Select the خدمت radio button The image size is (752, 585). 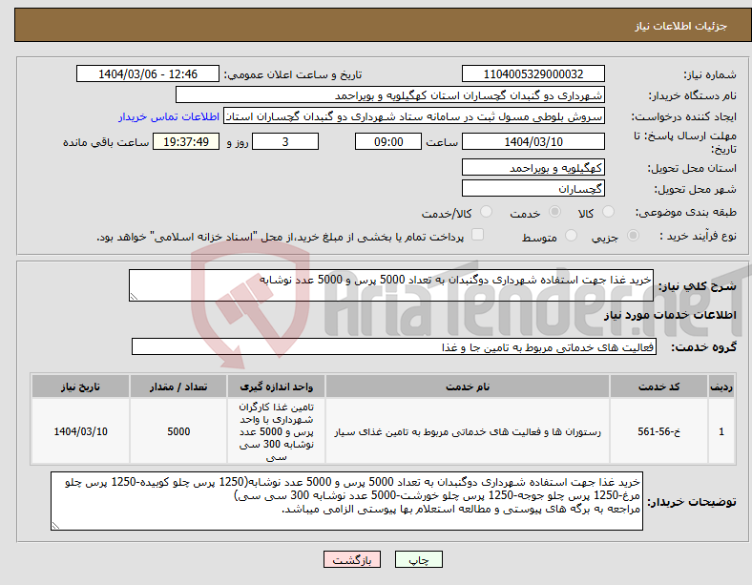pyautogui.click(x=554, y=212)
